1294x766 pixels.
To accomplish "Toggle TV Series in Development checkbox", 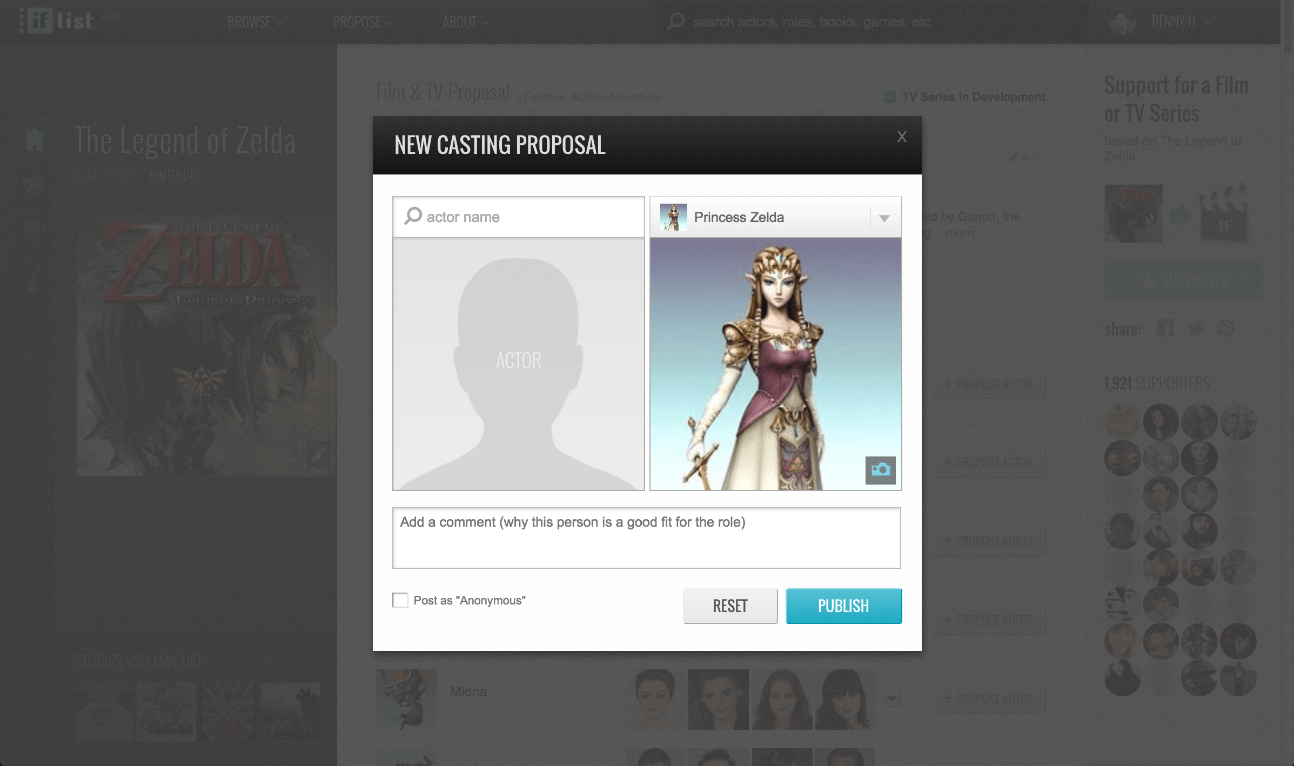I will click(x=889, y=97).
